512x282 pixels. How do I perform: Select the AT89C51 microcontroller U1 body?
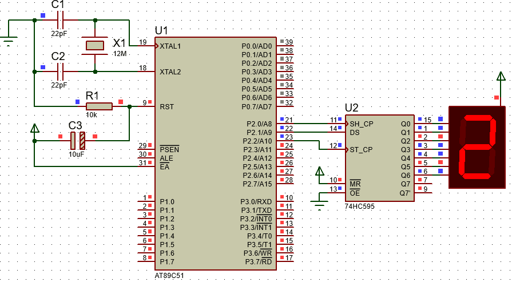click(216, 153)
